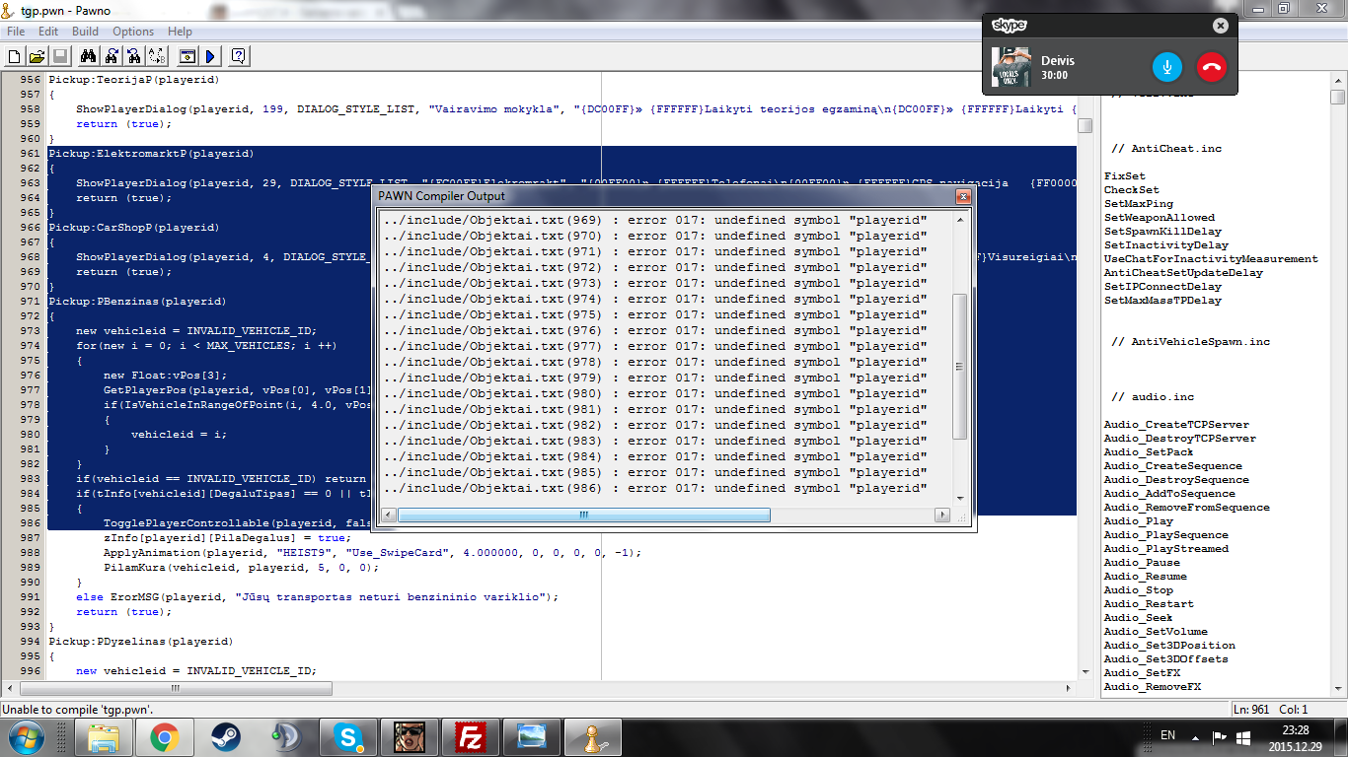Select SetMaxPing in the function list
The height and width of the screenshot is (757, 1348).
pyautogui.click(x=1139, y=204)
